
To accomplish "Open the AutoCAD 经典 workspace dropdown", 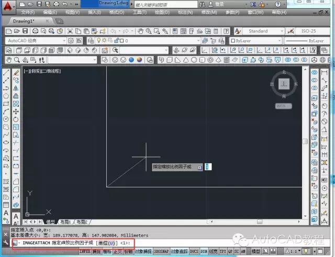I will 36,41.
